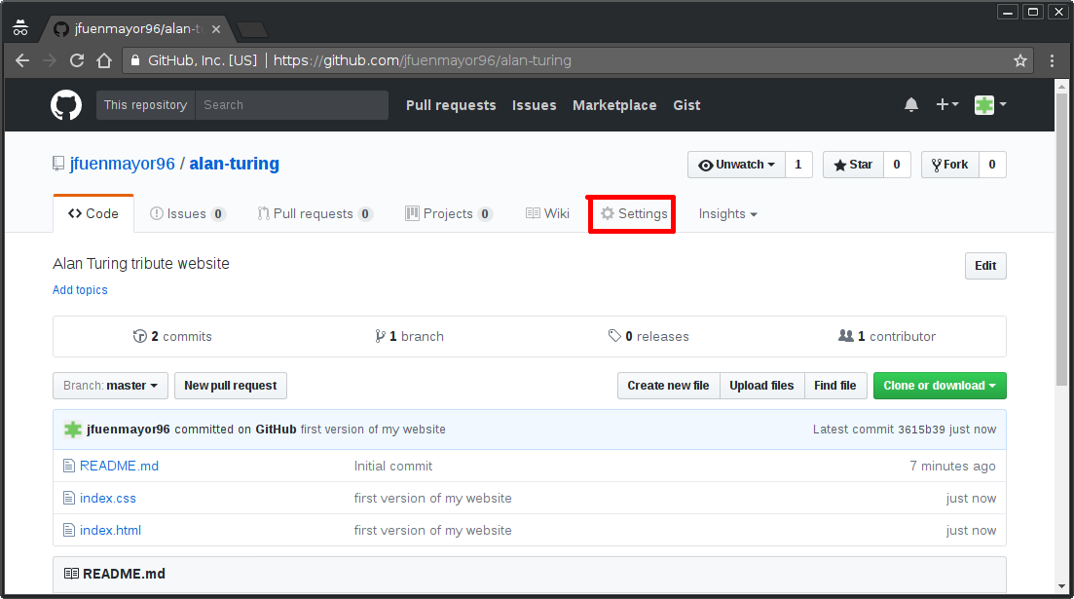Open the notifications bell

[910, 104]
